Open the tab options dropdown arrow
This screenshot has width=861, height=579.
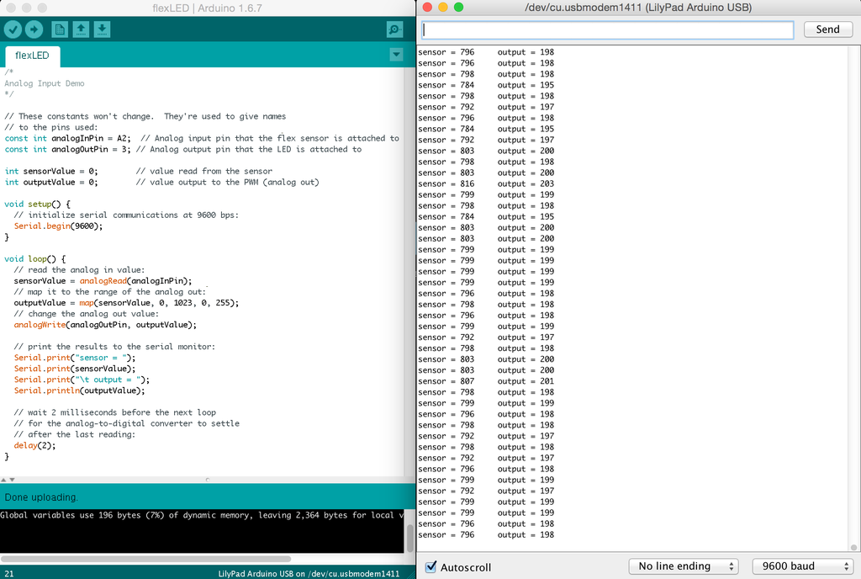pos(396,55)
